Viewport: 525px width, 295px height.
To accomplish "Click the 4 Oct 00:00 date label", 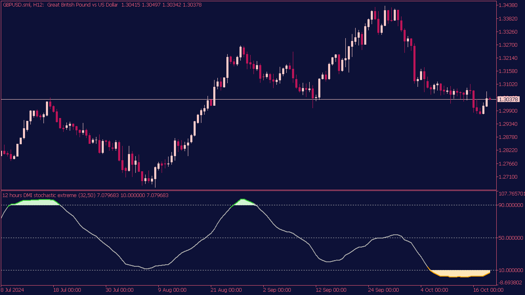I will point(435,290).
